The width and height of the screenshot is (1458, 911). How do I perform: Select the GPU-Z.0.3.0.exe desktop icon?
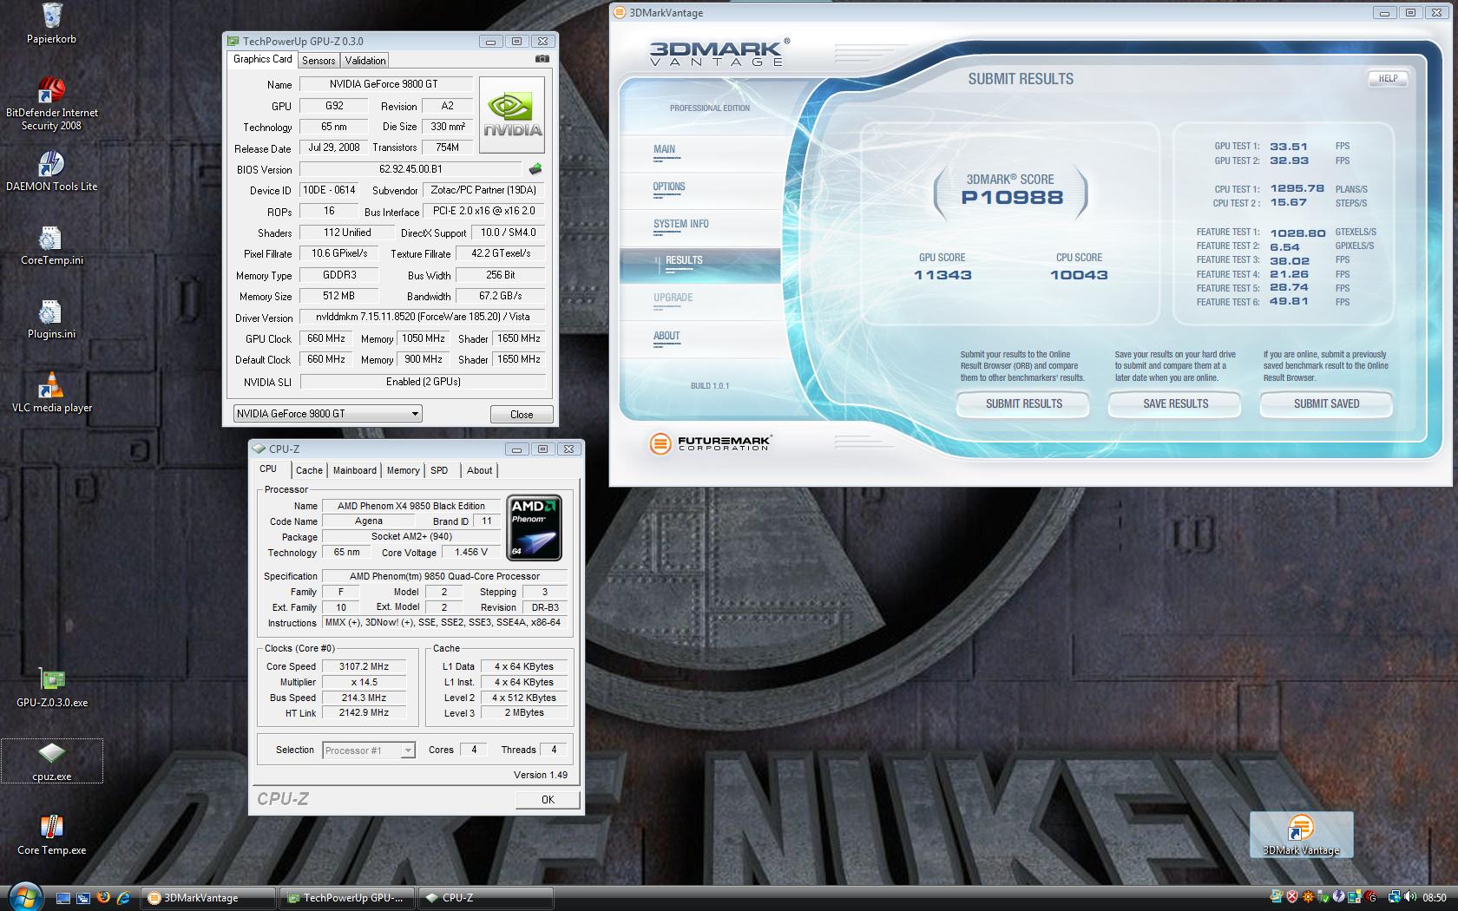point(51,688)
